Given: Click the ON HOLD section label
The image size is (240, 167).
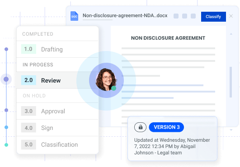Looking at the screenshot, I should pos(34,96).
